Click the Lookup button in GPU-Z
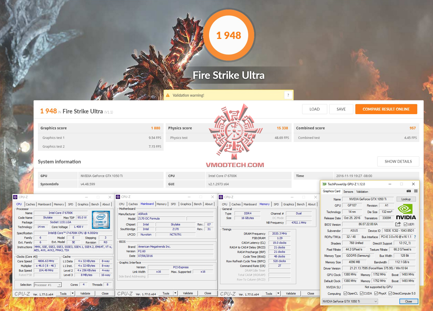This screenshot has width=433, height=311. point(406,199)
